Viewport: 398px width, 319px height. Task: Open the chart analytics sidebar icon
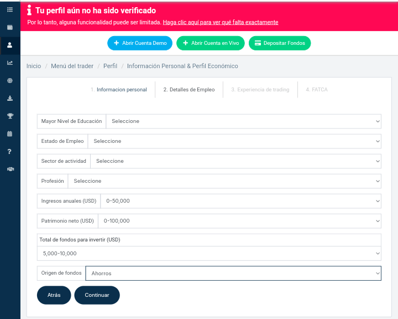point(10,63)
